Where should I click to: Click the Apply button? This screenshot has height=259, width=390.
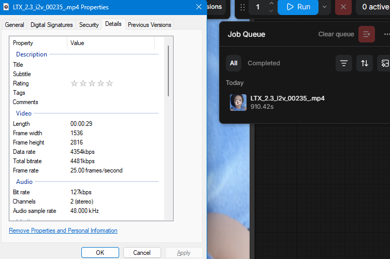click(x=184, y=253)
